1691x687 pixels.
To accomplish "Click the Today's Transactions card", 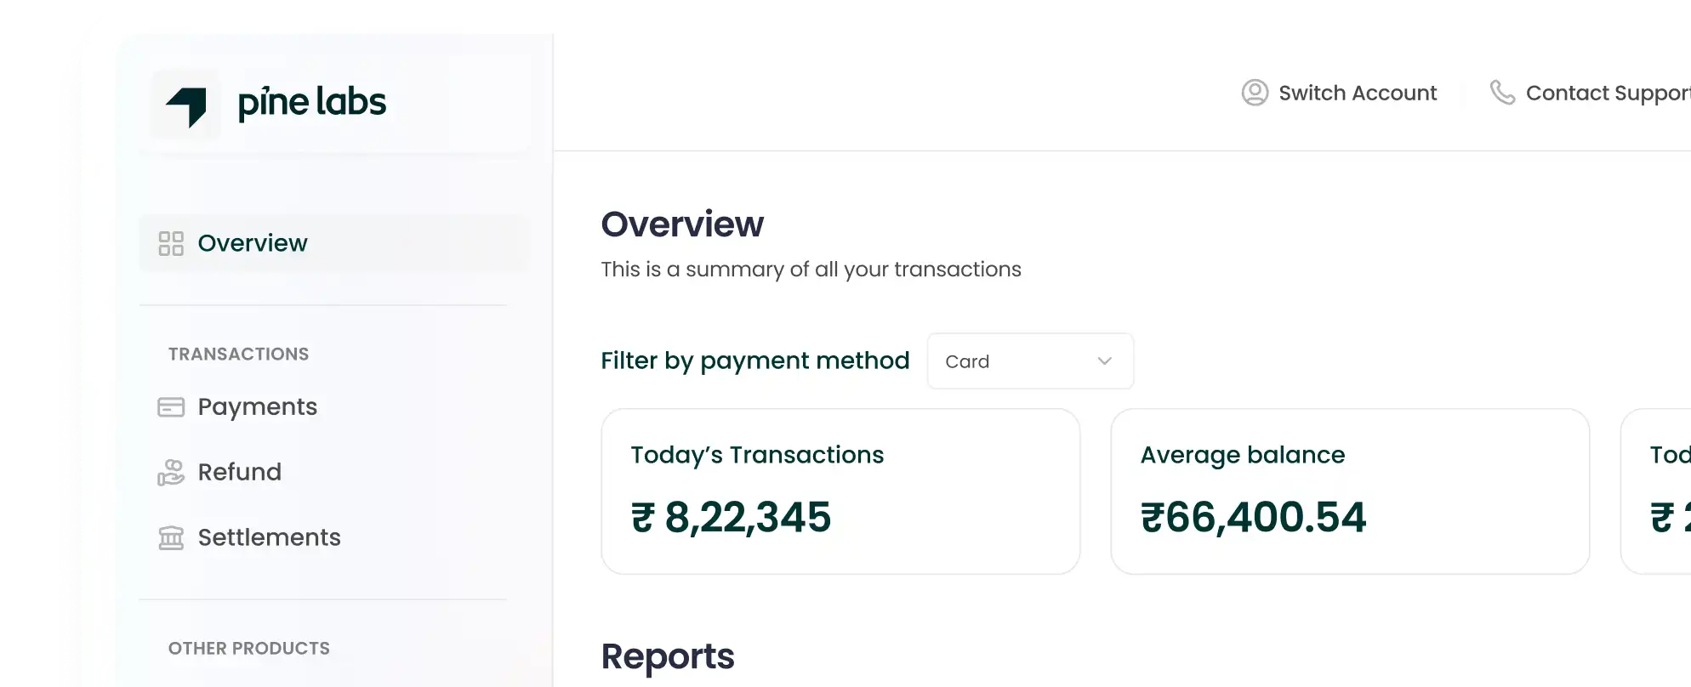I will [x=840, y=491].
